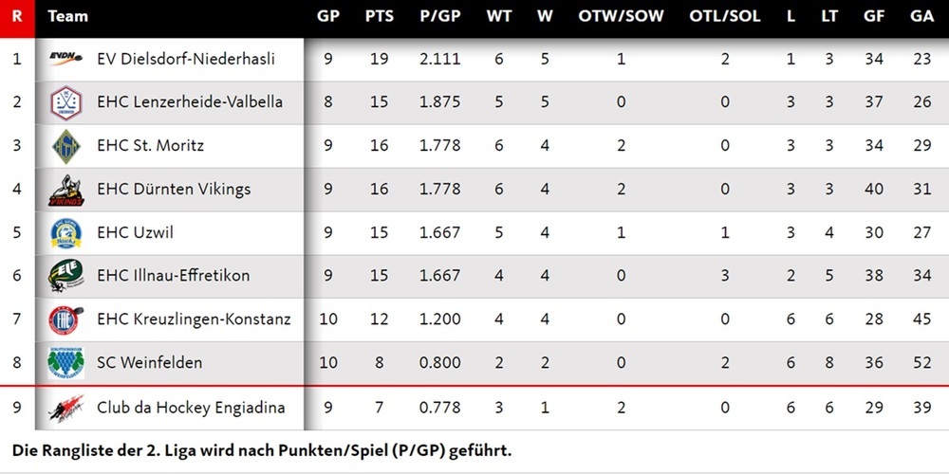The width and height of the screenshot is (949, 474).
Task: Click the EHC Illnau-Effretikon logo
Action: coord(66,276)
